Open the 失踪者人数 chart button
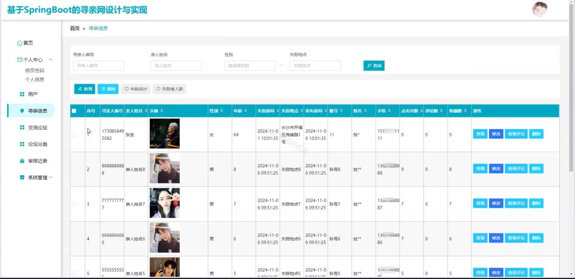575x279 pixels. (170, 89)
